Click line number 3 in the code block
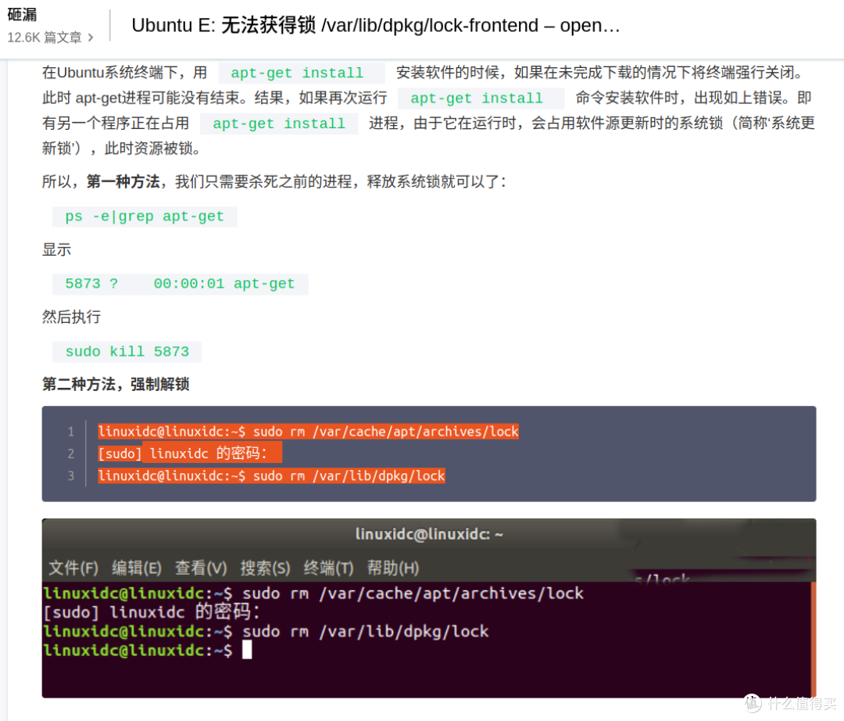 [71, 475]
